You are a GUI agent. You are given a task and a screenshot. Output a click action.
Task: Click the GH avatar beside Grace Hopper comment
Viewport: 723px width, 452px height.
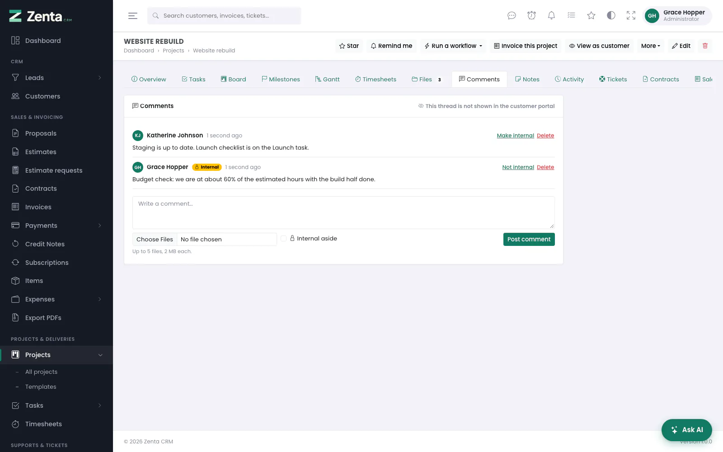pyautogui.click(x=138, y=167)
